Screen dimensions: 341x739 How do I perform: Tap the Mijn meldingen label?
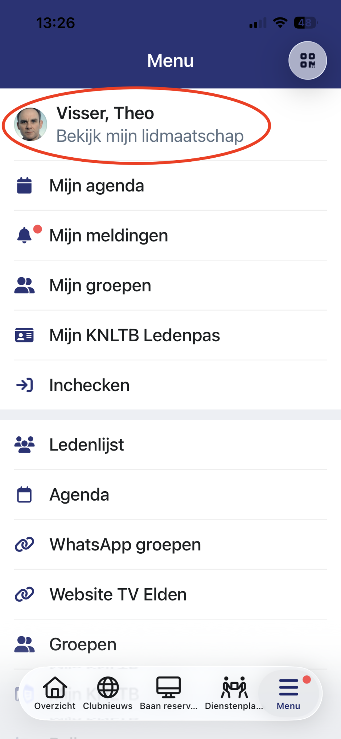(109, 235)
